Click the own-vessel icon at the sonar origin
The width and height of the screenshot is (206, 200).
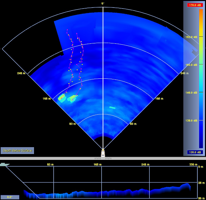[103, 152]
